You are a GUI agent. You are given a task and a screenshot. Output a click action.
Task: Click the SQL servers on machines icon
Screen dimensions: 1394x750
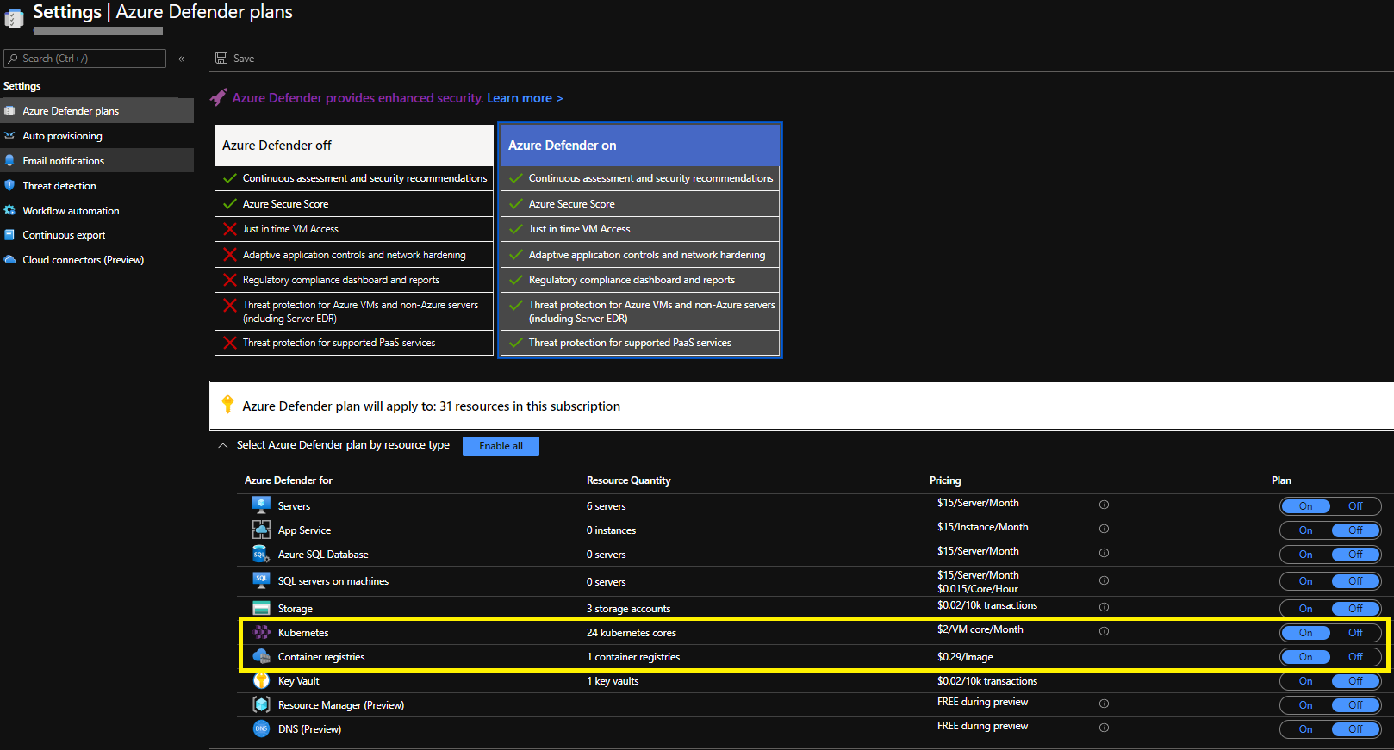(261, 580)
